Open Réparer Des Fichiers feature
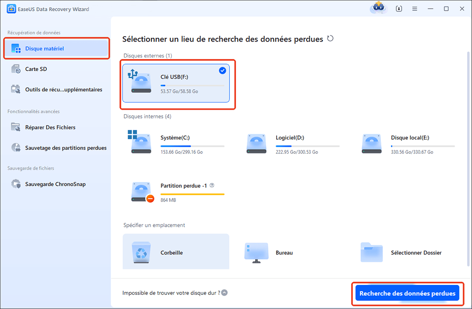Image resolution: width=472 pixels, height=309 pixels. click(57, 127)
